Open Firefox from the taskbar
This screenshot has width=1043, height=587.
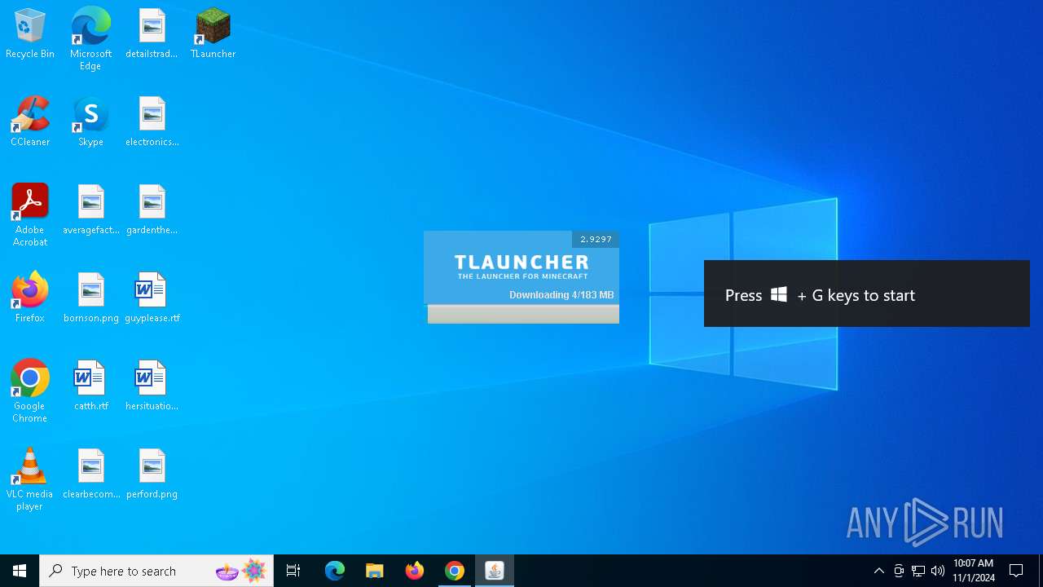tap(414, 571)
